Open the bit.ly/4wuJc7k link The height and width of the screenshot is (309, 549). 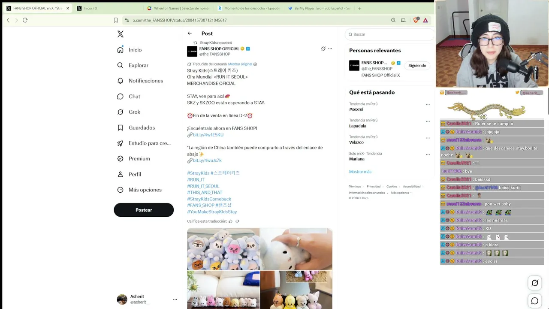pyautogui.click(x=207, y=161)
